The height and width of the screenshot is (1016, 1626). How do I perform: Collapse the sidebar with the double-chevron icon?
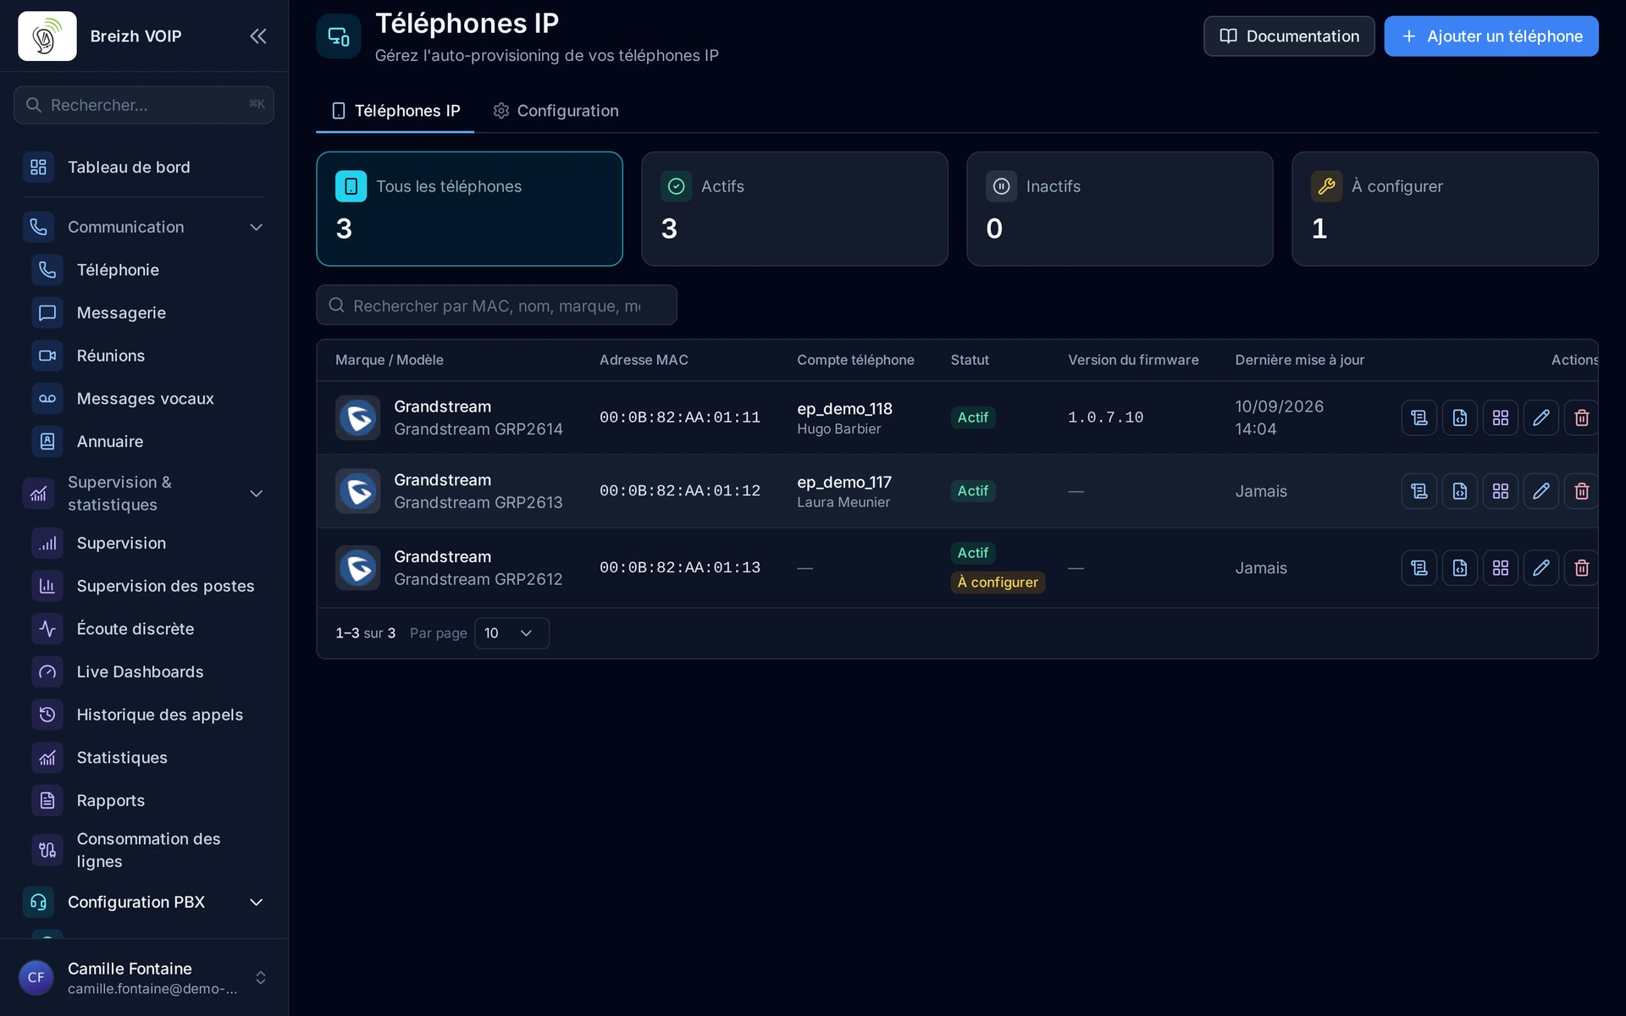[258, 36]
